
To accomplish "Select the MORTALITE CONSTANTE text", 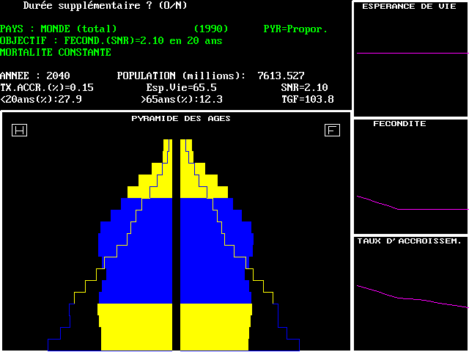I will 56,53.
